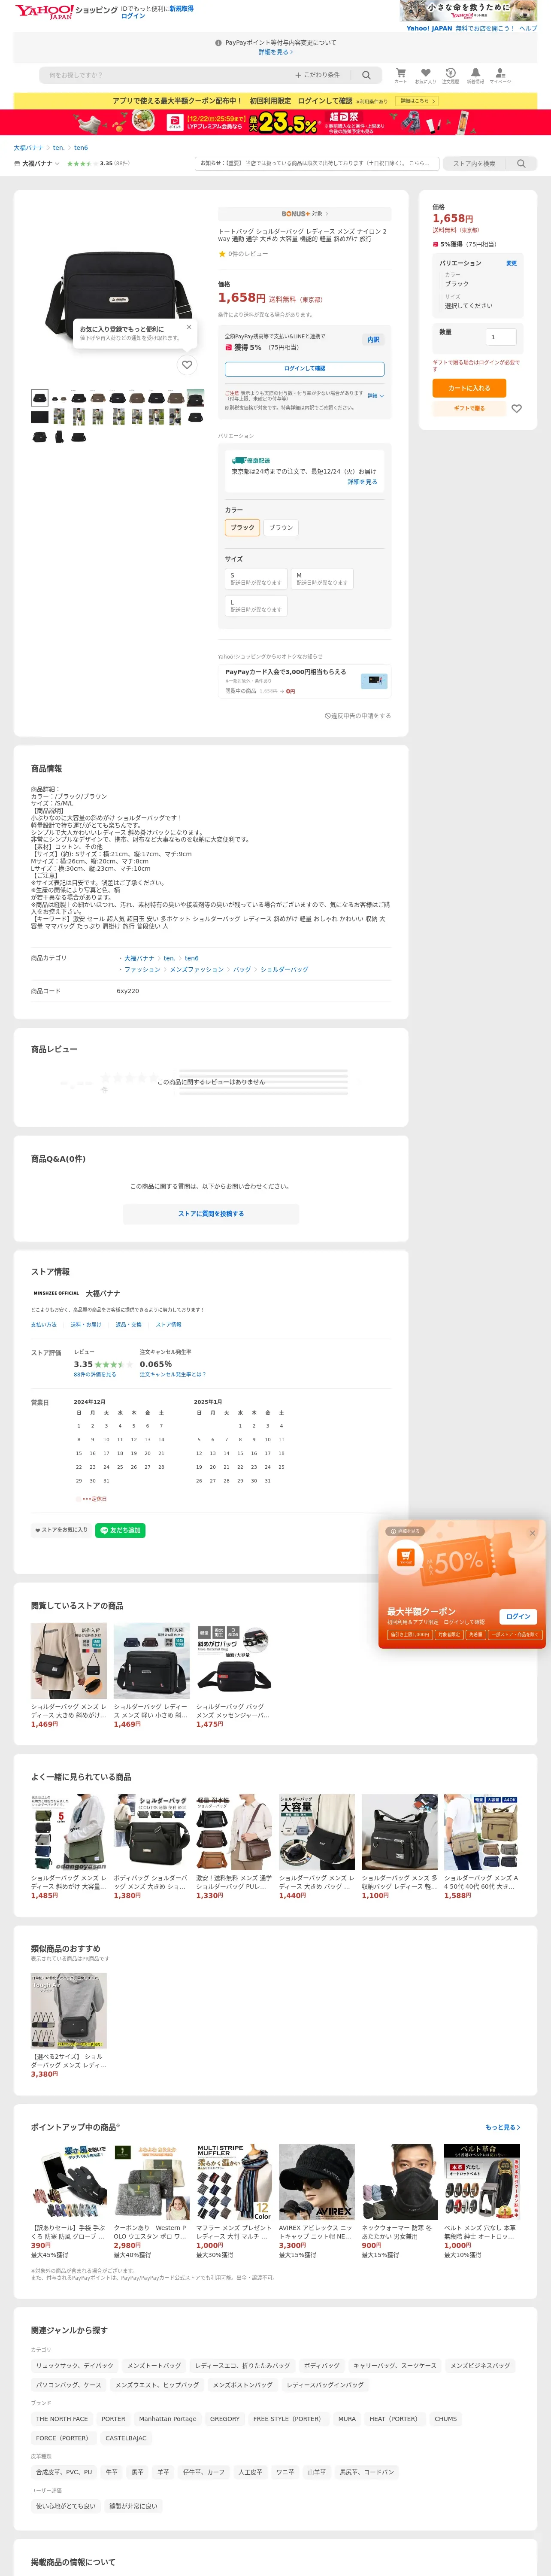Open My Page person icon in header

(500, 73)
